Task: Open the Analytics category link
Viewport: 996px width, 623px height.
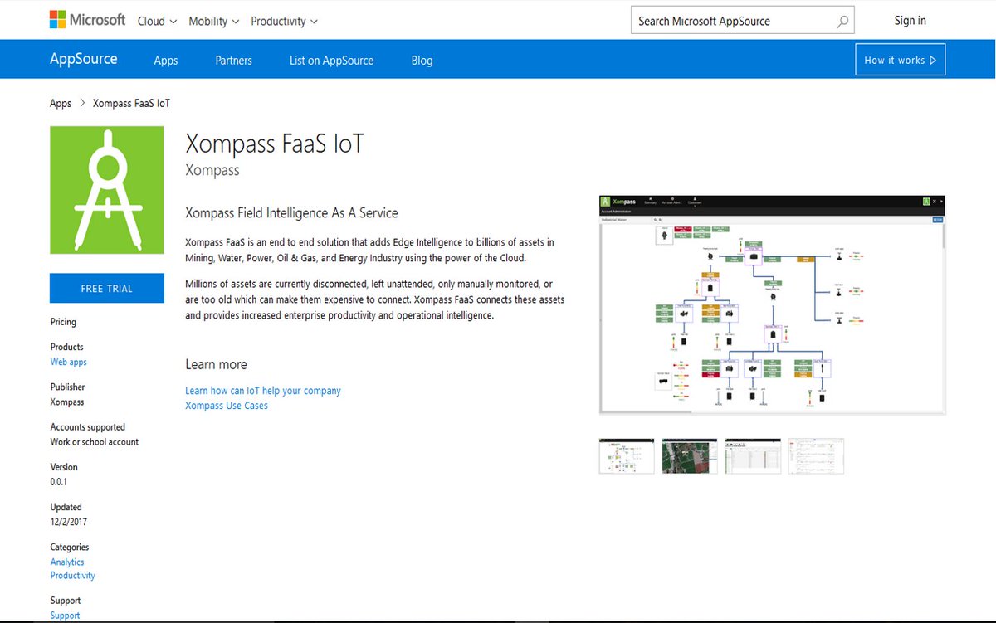Action: (x=67, y=562)
